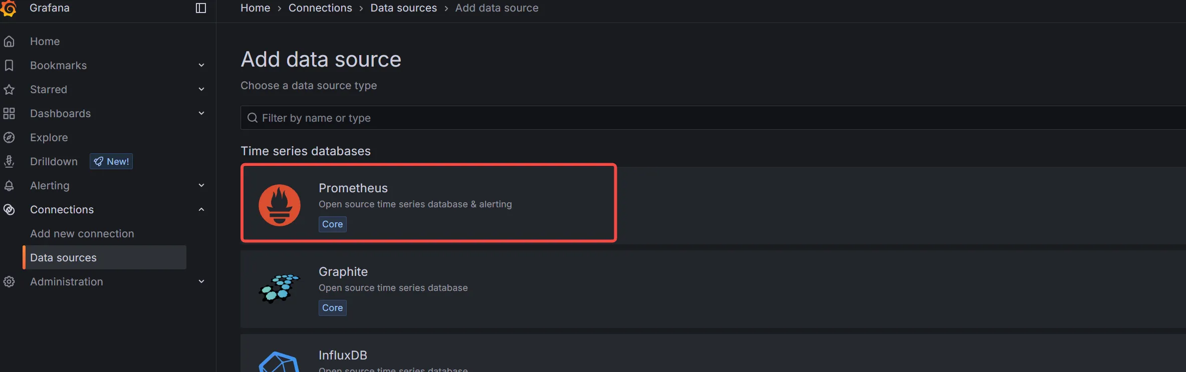1186x372 pixels.
Task: Click the 'Choose a data source type' subtitle
Action: click(309, 86)
